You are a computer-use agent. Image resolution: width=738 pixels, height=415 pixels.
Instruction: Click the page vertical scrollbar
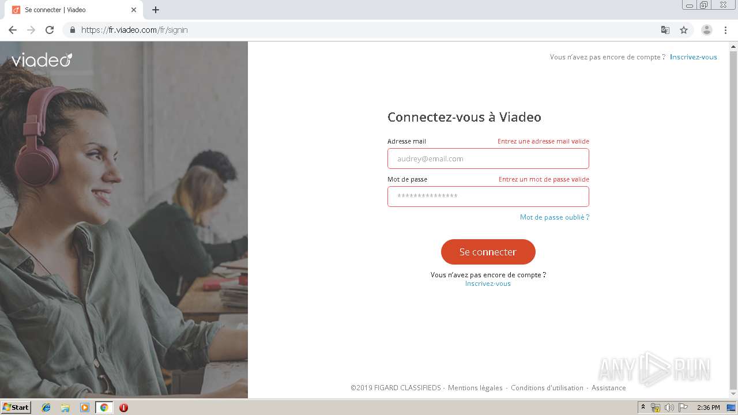tap(733, 219)
